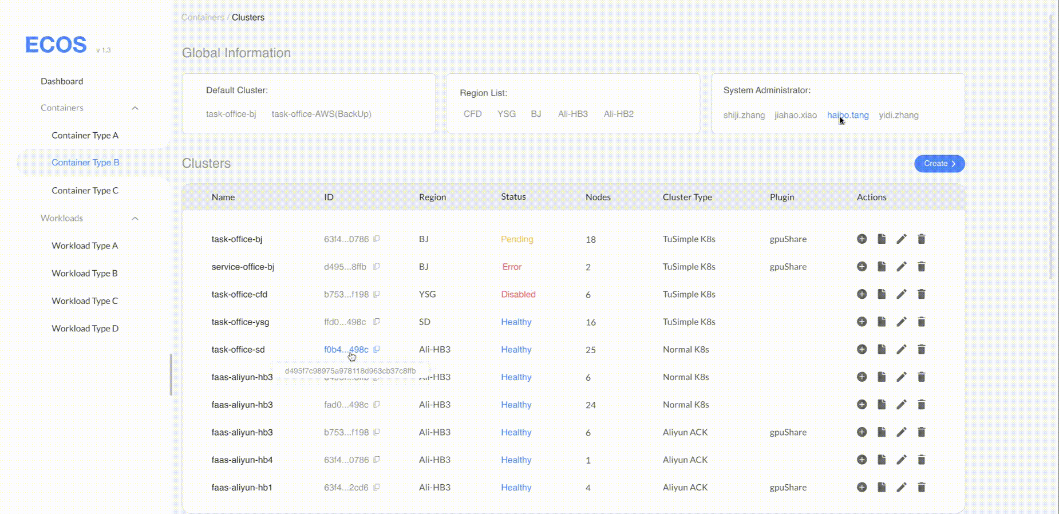
Task: View details document icon for service-office-bj
Action: click(882, 266)
